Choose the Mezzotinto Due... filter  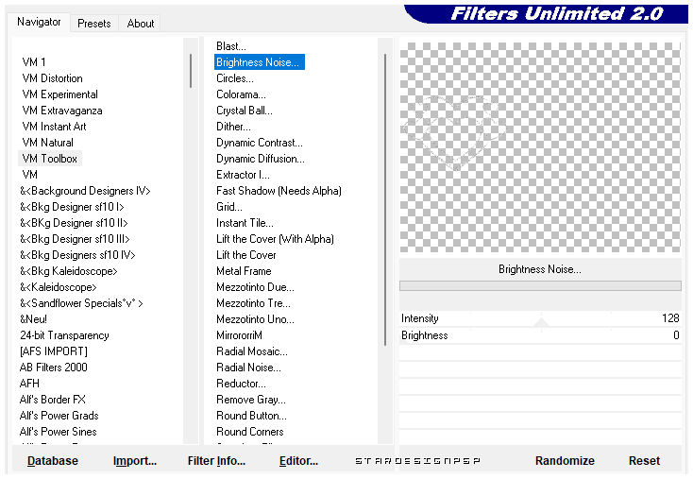coord(255,287)
